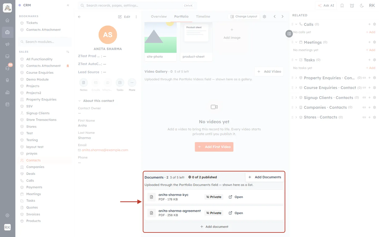Open the alarm reminders icon

click(352, 6)
